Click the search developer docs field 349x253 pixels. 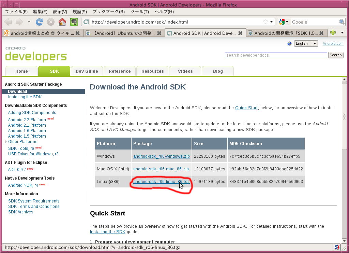(x=276, y=55)
